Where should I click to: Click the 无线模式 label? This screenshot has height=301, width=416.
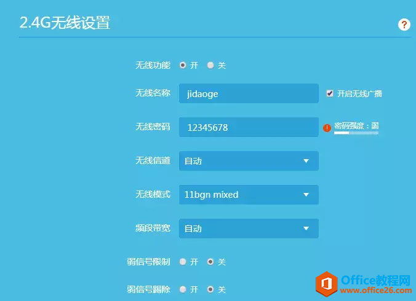click(x=153, y=194)
